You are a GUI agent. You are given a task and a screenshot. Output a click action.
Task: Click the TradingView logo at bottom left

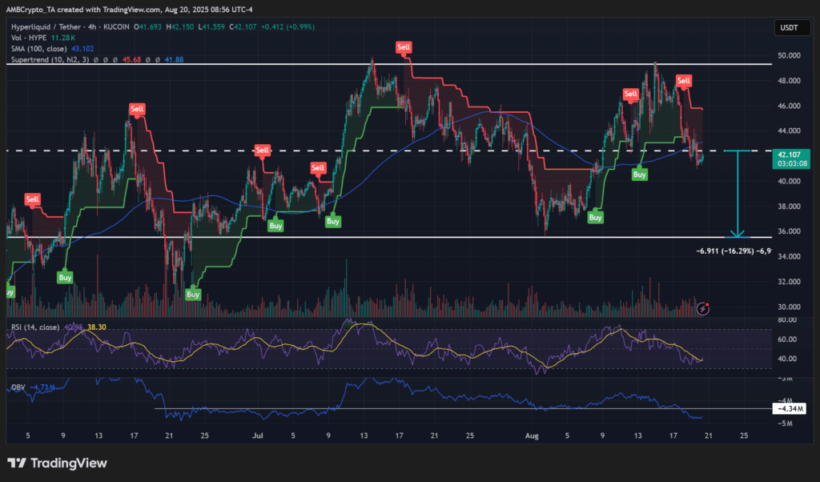pos(57,463)
